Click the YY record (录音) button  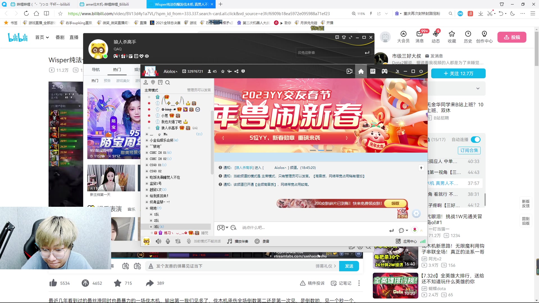[262, 241]
